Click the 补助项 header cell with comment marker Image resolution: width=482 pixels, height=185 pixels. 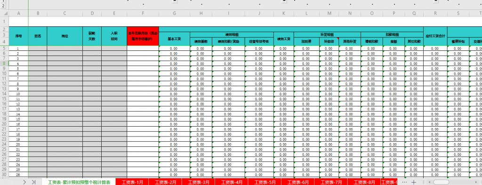(329, 41)
